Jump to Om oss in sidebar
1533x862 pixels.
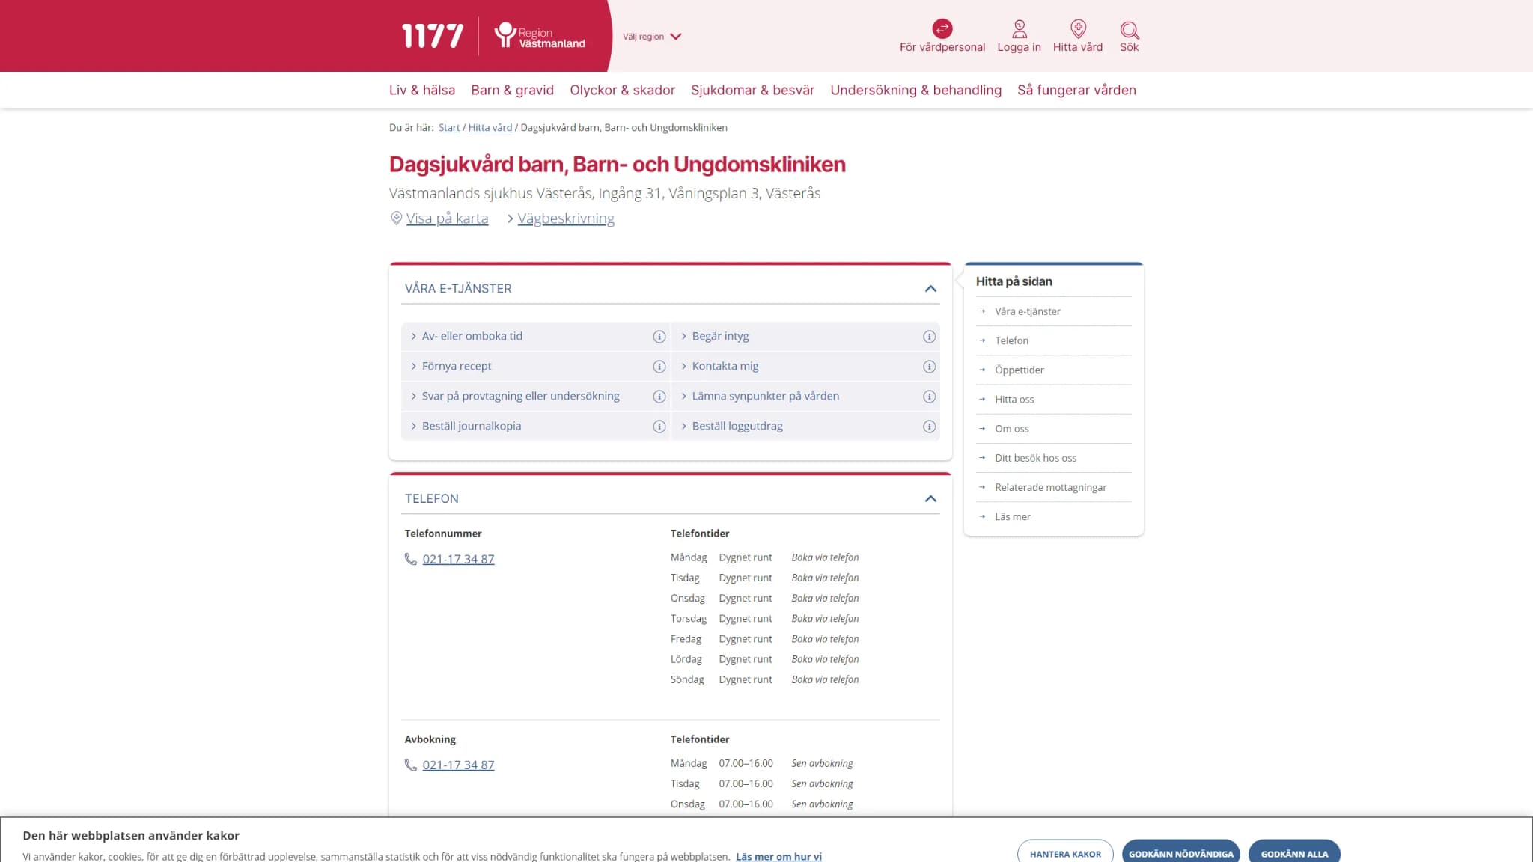click(x=1011, y=428)
